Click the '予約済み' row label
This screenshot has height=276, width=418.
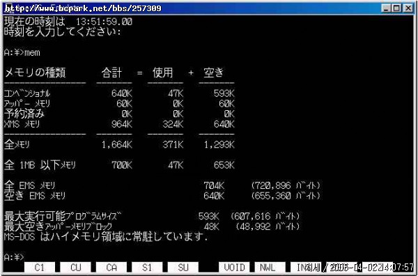tap(24, 114)
